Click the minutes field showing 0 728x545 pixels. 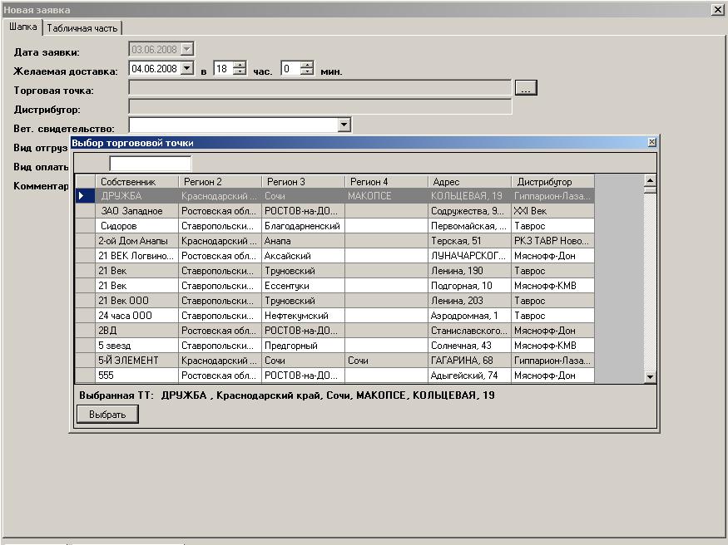coord(290,69)
